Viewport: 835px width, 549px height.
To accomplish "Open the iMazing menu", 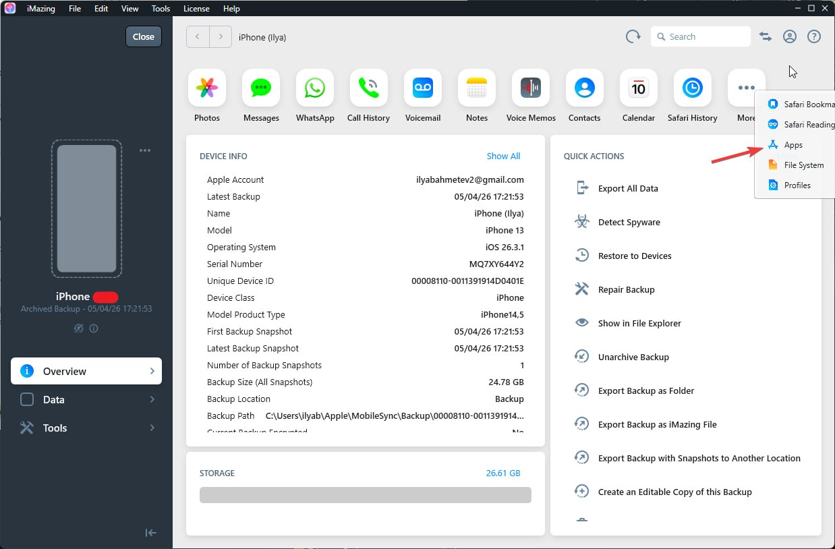I will 41,9.
